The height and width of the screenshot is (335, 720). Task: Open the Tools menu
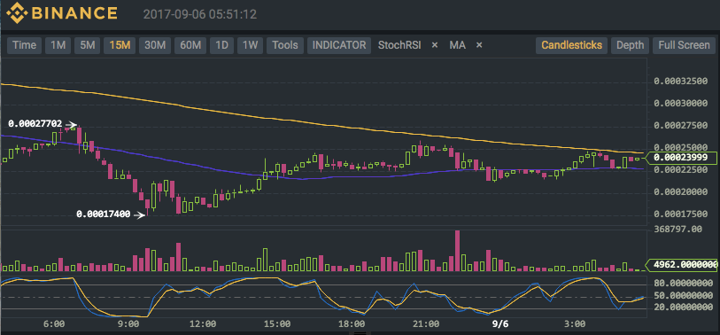285,45
